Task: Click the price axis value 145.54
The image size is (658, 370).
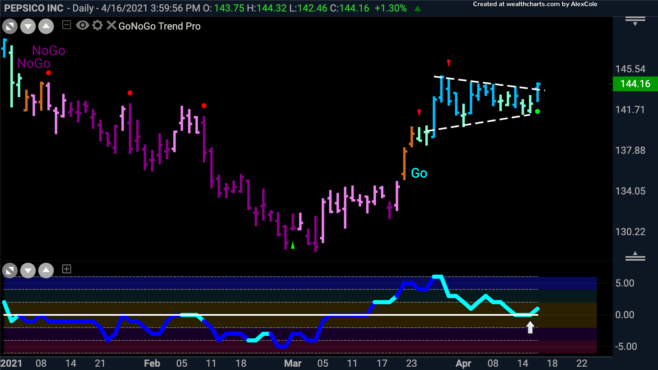Action: click(x=630, y=69)
